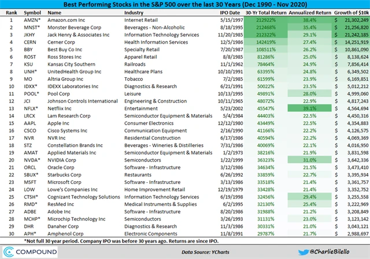The width and height of the screenshot is (370, 259).
Task: Click the UNH* symbol cell
Action: pyautogui.click(x=31, y=72)
